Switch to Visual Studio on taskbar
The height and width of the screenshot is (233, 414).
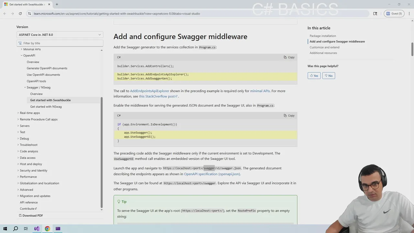click(x=37, y=229)
